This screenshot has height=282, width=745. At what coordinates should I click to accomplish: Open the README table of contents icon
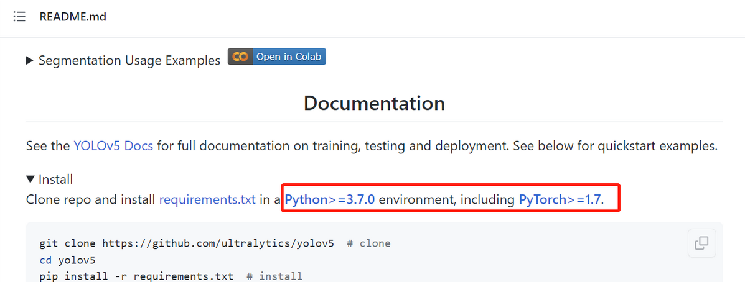pyautogui.click(x=19, y=17)
